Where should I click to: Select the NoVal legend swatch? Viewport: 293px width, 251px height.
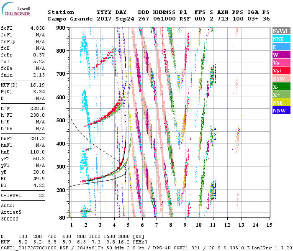281,31
